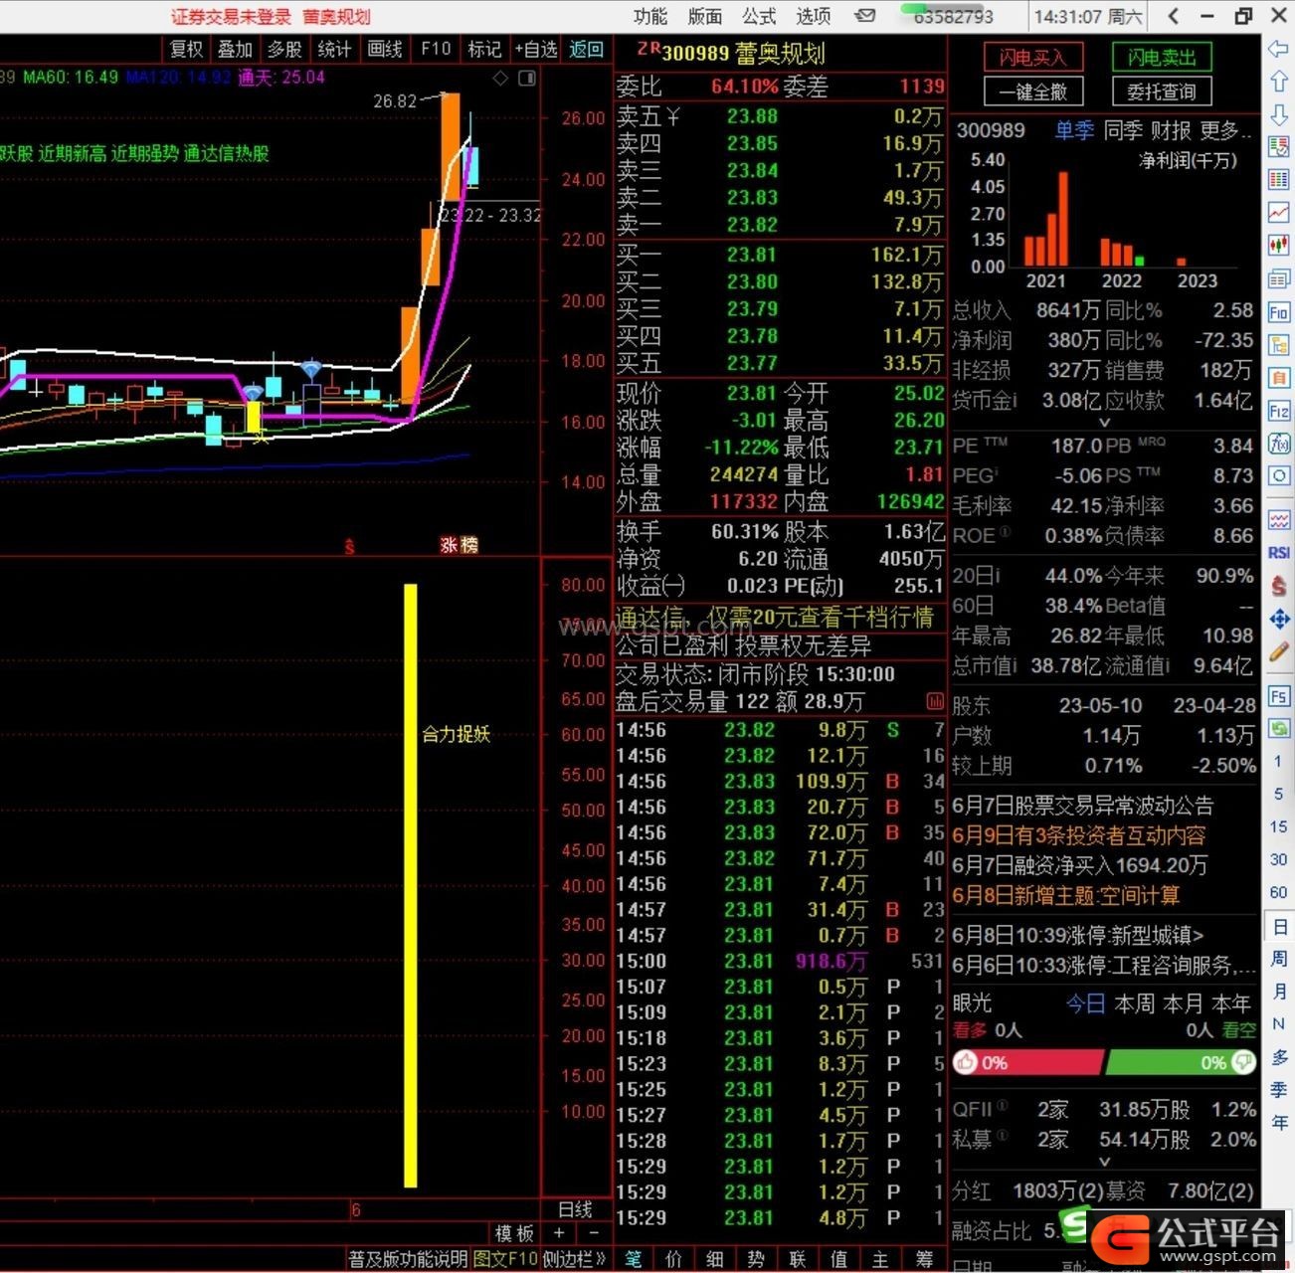1295x1273 pixels.
Task: Expand the chevron below 私募 row
Action: (1104, 1162)
